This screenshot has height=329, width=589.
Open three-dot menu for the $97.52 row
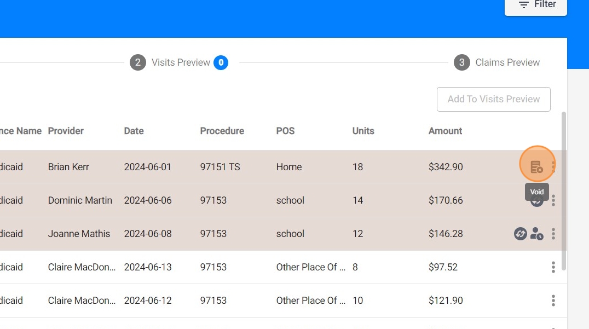coord(553,267)
